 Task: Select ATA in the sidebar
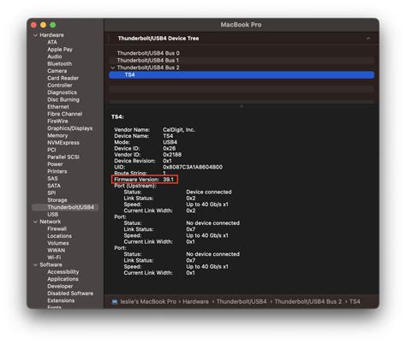click(52, 42)
